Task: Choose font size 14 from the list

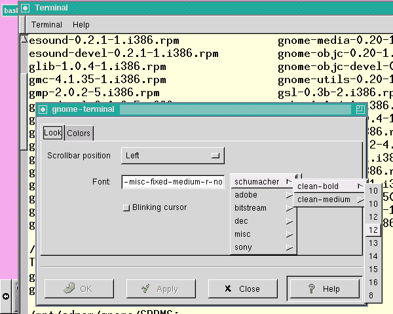Action: tap(373, 256)
